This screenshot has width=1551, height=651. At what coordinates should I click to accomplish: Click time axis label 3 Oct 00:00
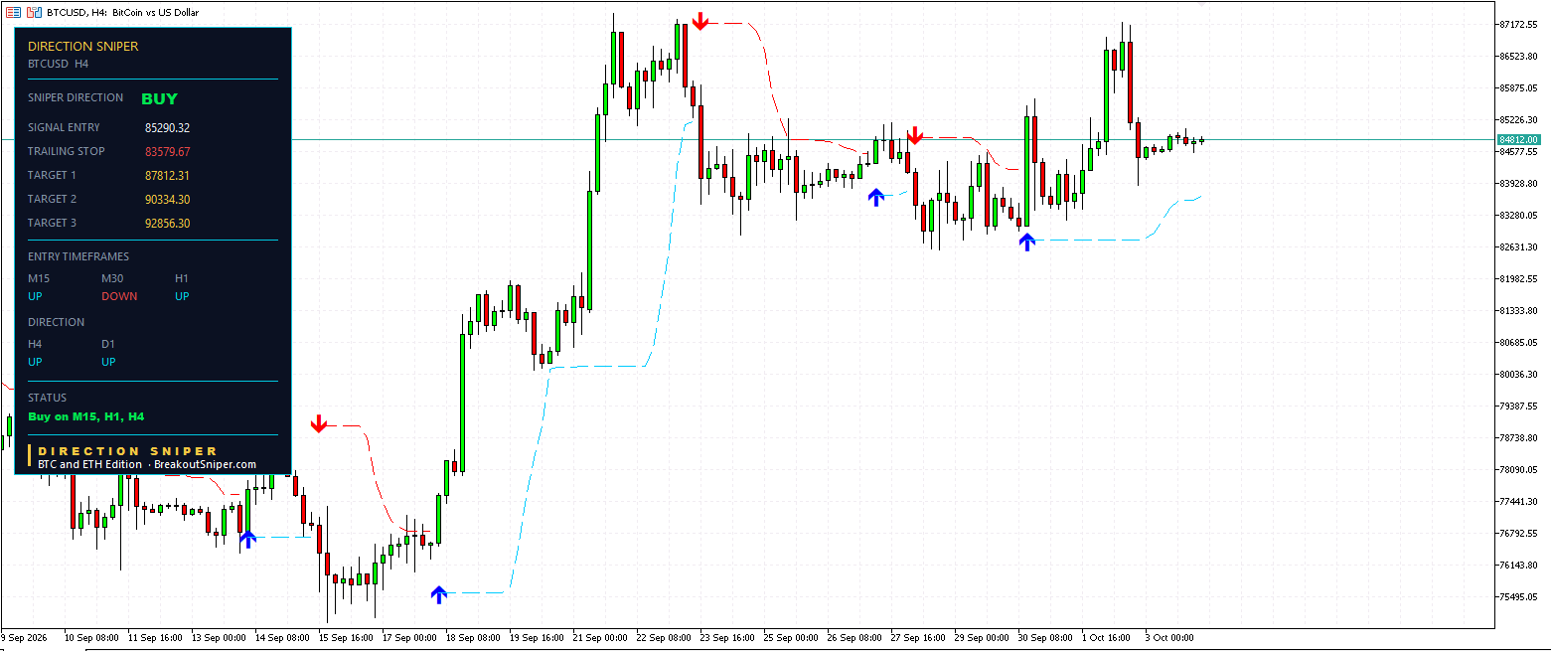[1169, 637]
